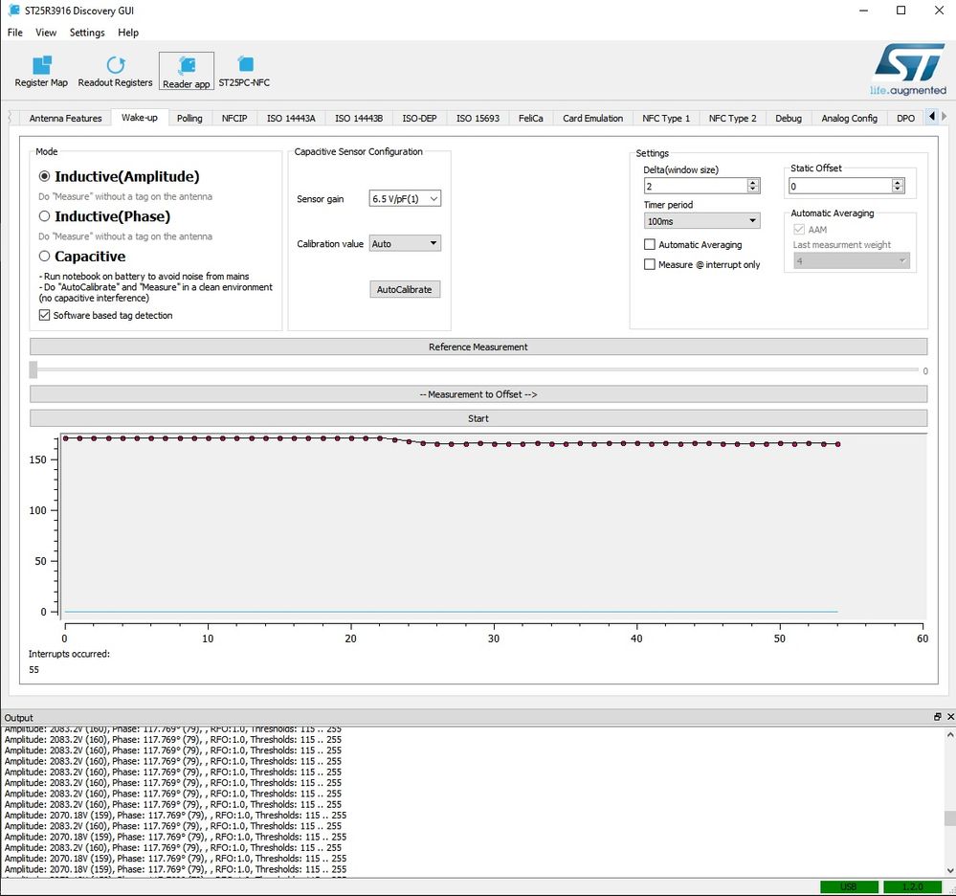Toggle Software based tag detection
956x896 pixels.
tap(45, 315)
